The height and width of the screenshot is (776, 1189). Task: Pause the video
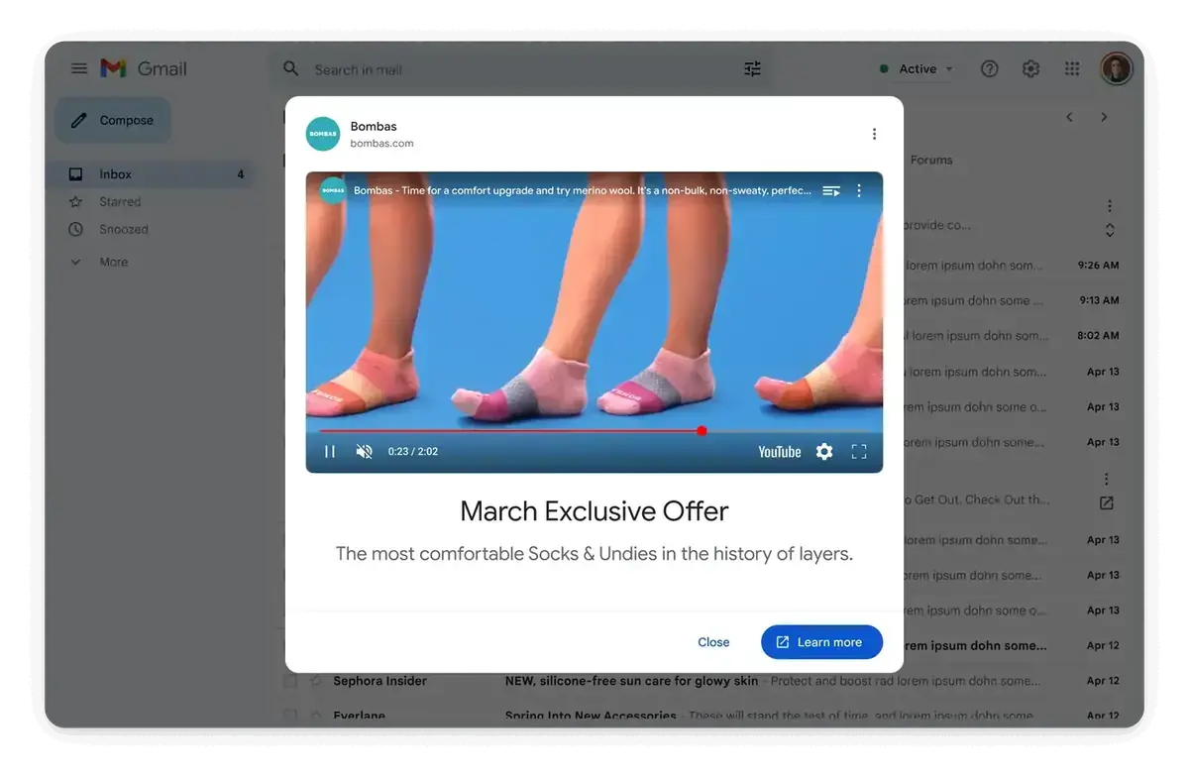[x=330, y=452]
